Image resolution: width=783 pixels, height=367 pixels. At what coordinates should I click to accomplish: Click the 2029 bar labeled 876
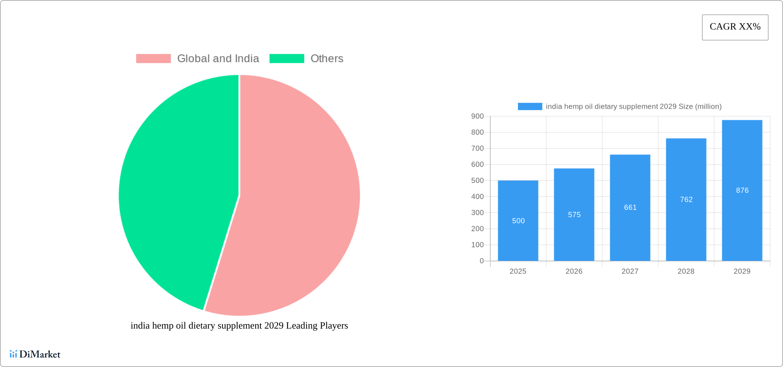pyautogui.click(x=742, y=190)
